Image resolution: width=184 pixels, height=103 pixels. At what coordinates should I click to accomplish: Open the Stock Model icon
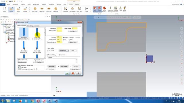point(104,9)
